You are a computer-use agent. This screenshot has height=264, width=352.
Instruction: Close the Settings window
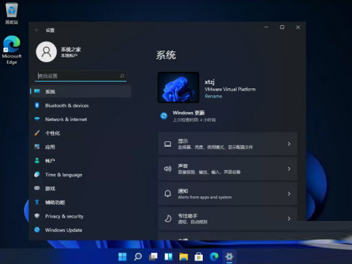point(298,27)
